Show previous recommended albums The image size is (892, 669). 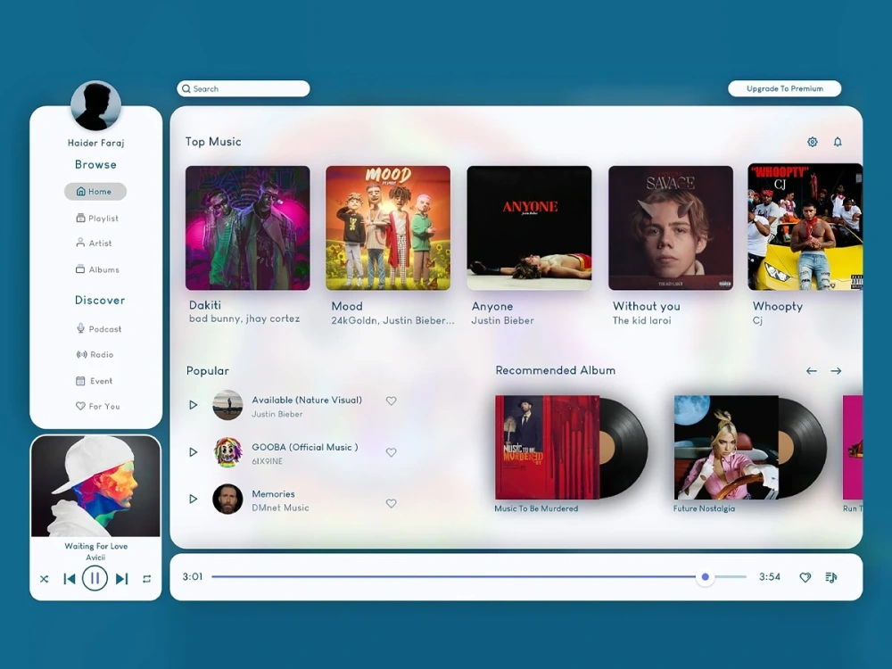811,371
